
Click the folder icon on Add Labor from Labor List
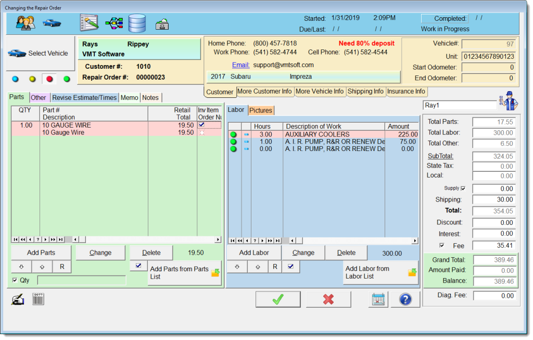pyautogui.click(x=412, y=272)
